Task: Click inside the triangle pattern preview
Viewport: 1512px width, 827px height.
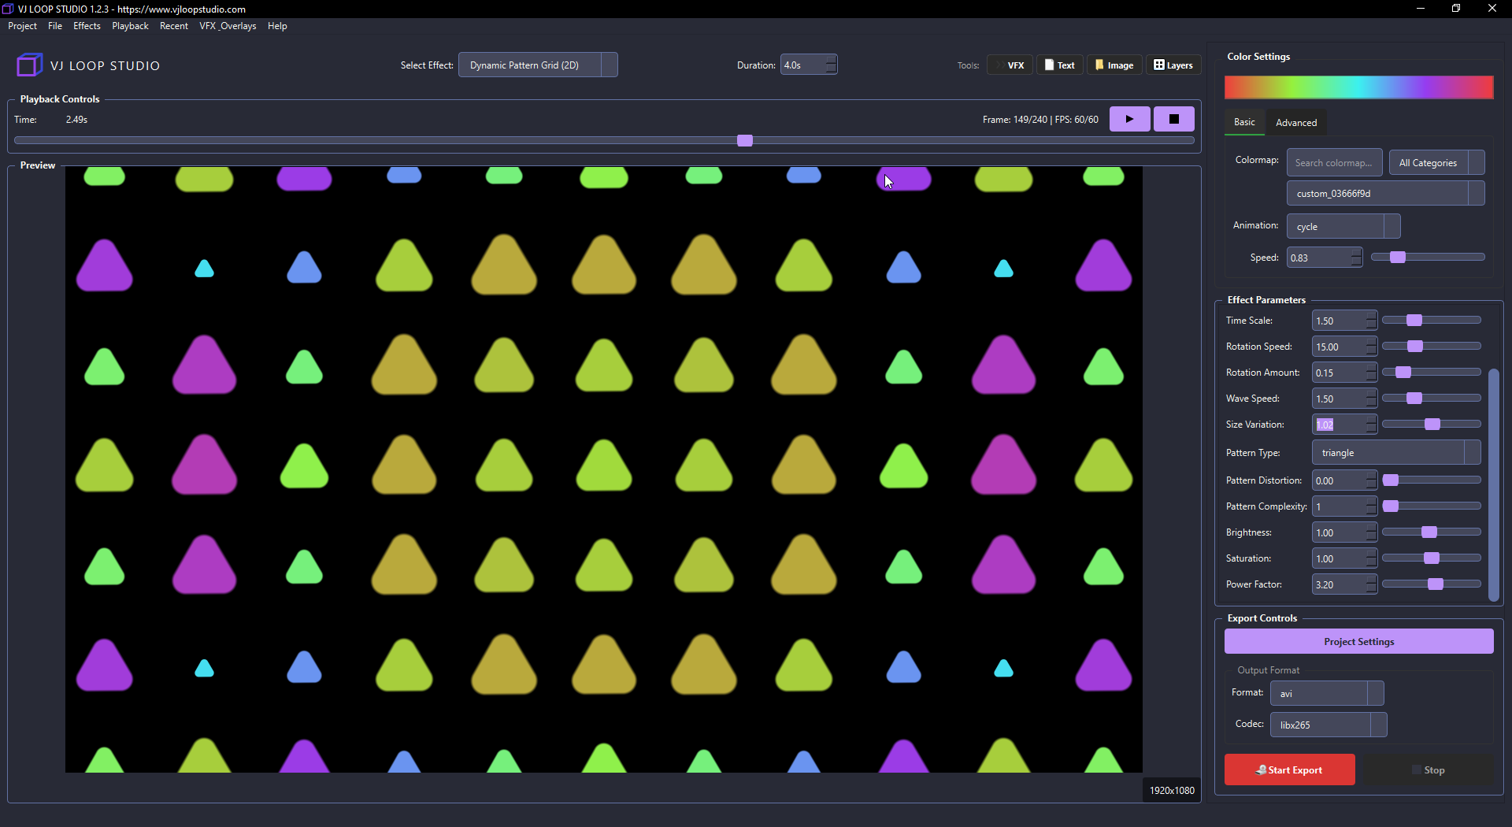Action: [x=603, y=469]
